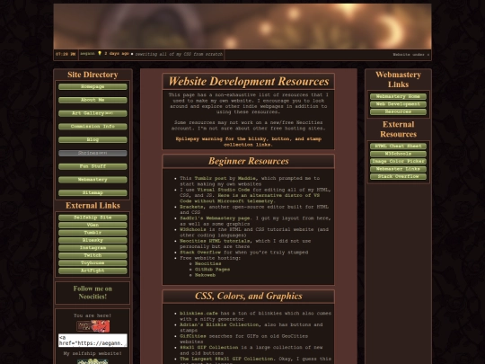Go to About Me page

93,100
